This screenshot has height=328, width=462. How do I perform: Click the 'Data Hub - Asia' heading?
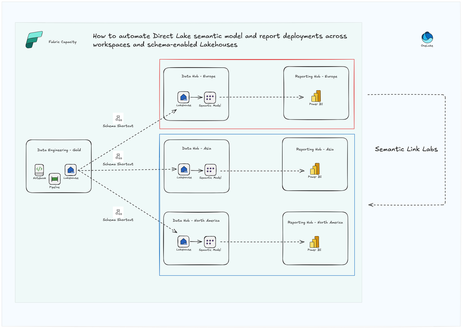pos(197,148)
